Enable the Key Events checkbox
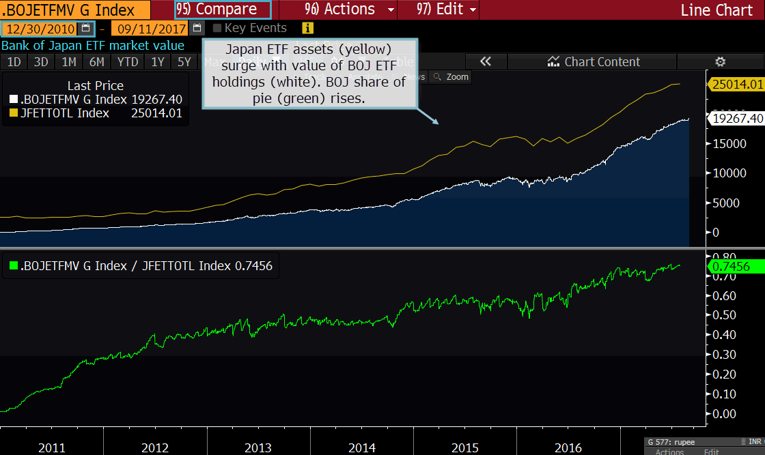This screenshot has width=765, height=455. click(217, 28)
